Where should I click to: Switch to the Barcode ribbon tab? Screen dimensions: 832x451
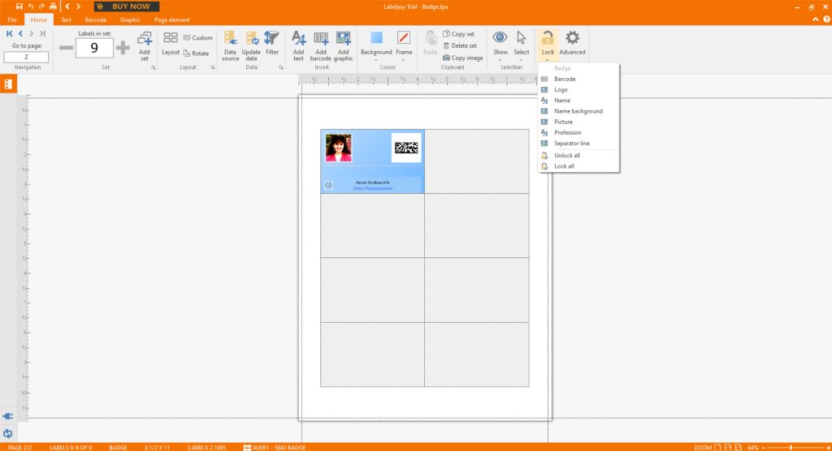point(96,19)
